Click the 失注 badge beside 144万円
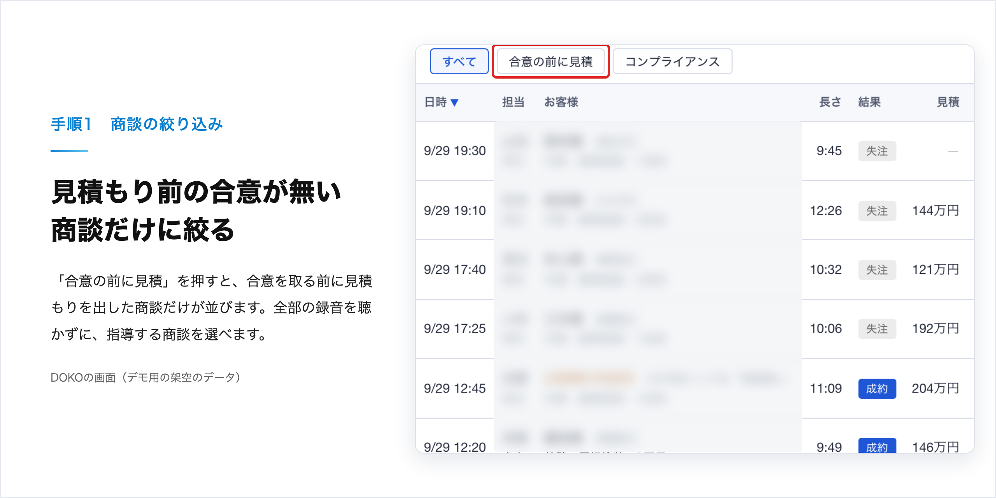 pos(877,211)
